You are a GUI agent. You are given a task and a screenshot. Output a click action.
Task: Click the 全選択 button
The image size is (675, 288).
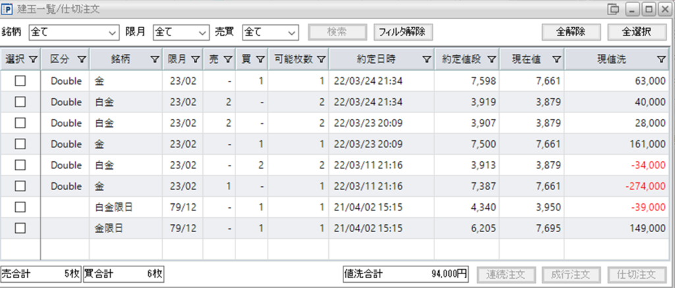point(636,32)
